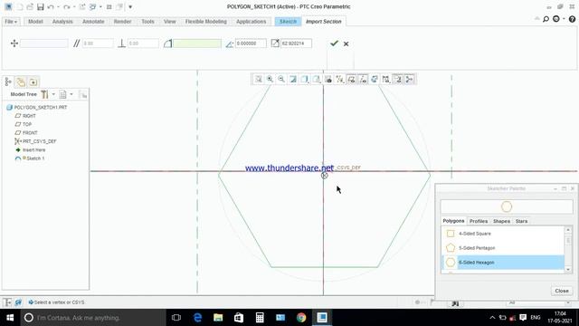Viewport: 579px width, 326px height.
Task: Click the perpendicular offset value field
Action: click(143, 43)
